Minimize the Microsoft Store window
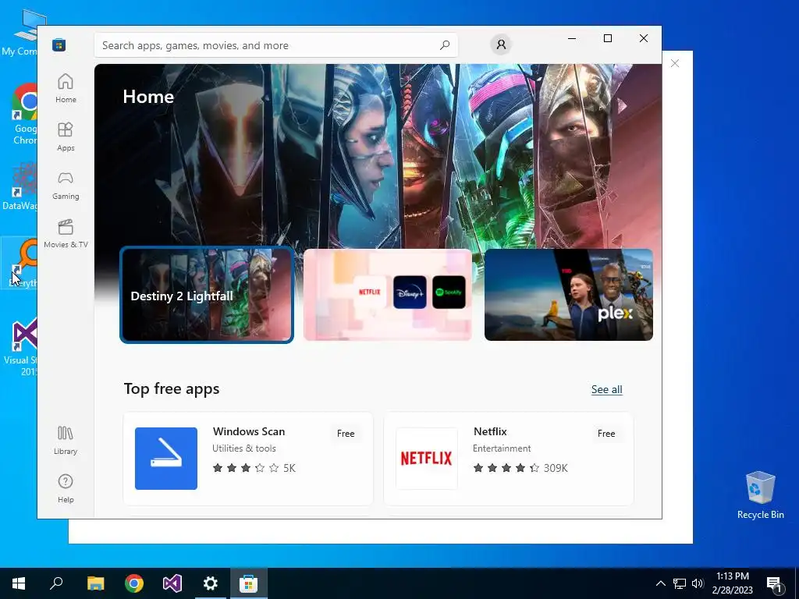Viewport: 799px width, 599px height. pos(572,38)
